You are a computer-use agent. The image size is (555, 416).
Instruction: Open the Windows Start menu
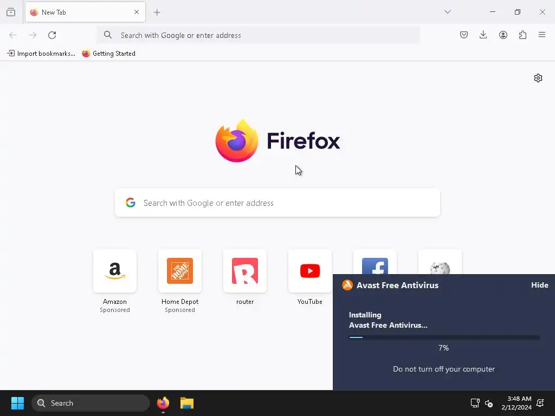[17, 403]
